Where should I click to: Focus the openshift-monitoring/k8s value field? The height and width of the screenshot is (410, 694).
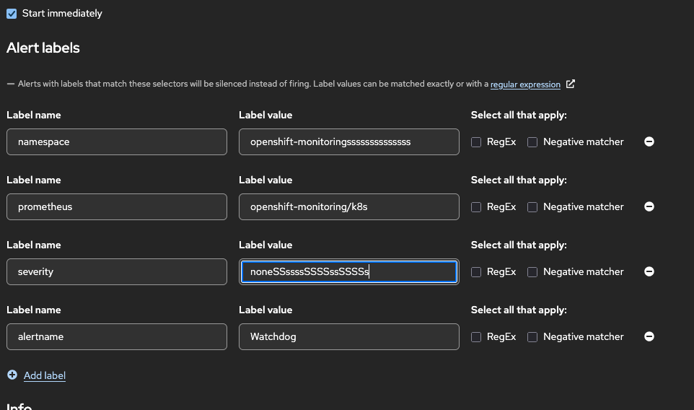[349, 207]
